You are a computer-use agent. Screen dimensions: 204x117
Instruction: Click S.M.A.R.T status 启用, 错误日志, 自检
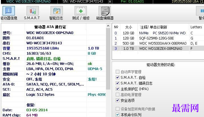coord(44,59)
